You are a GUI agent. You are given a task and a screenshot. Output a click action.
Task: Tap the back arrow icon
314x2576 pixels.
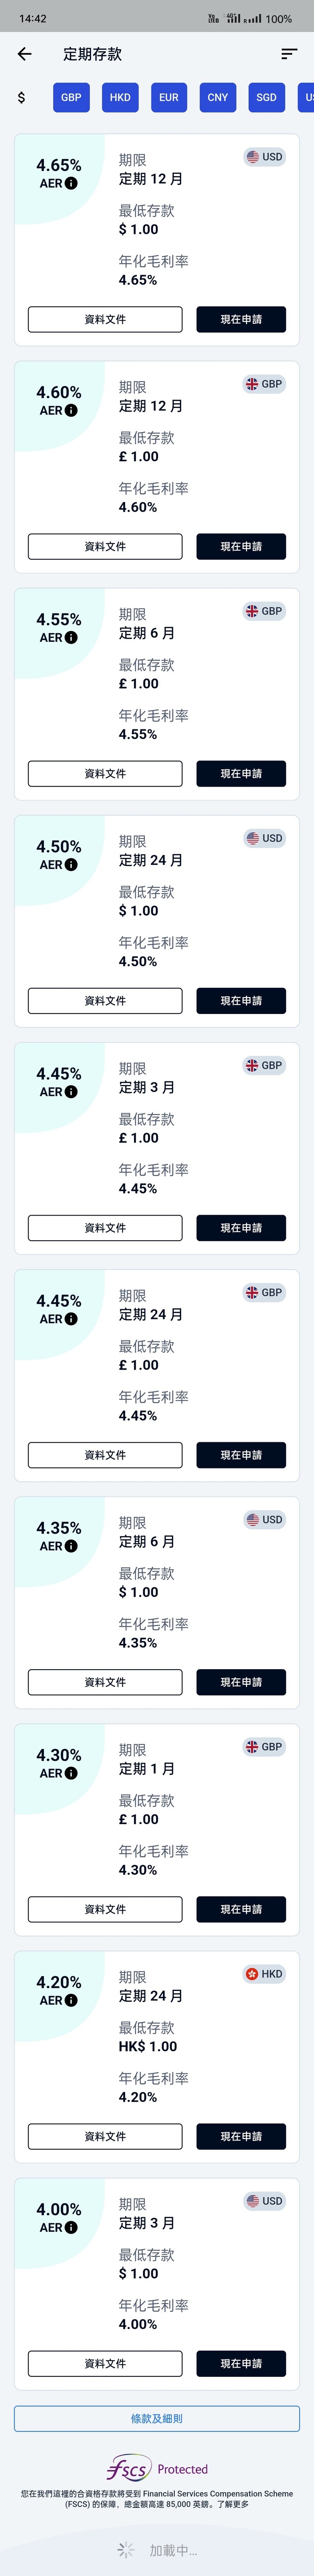(x=25, y=54)
